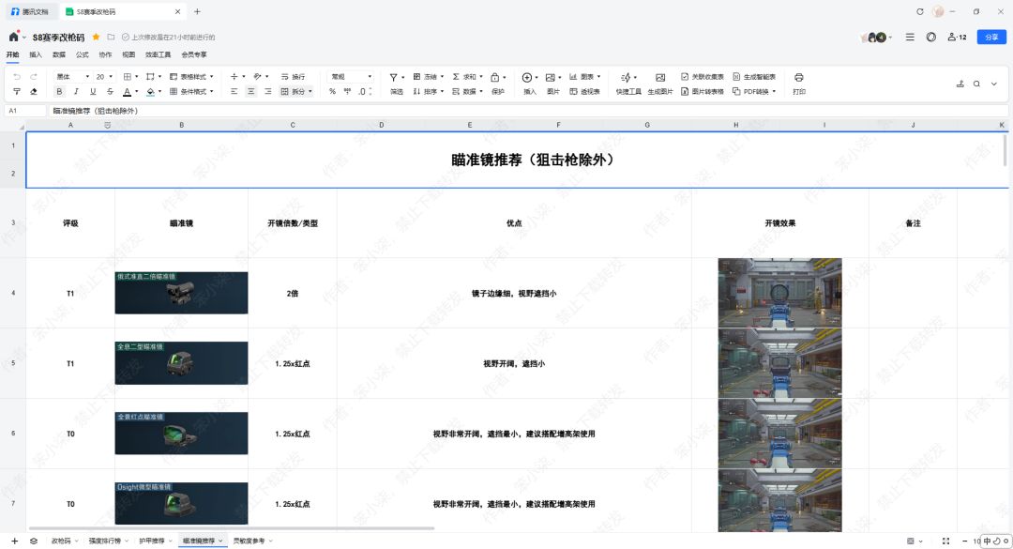Open the font name dropdown
This screenshot has width=1013, height=549.
point(72,76)
